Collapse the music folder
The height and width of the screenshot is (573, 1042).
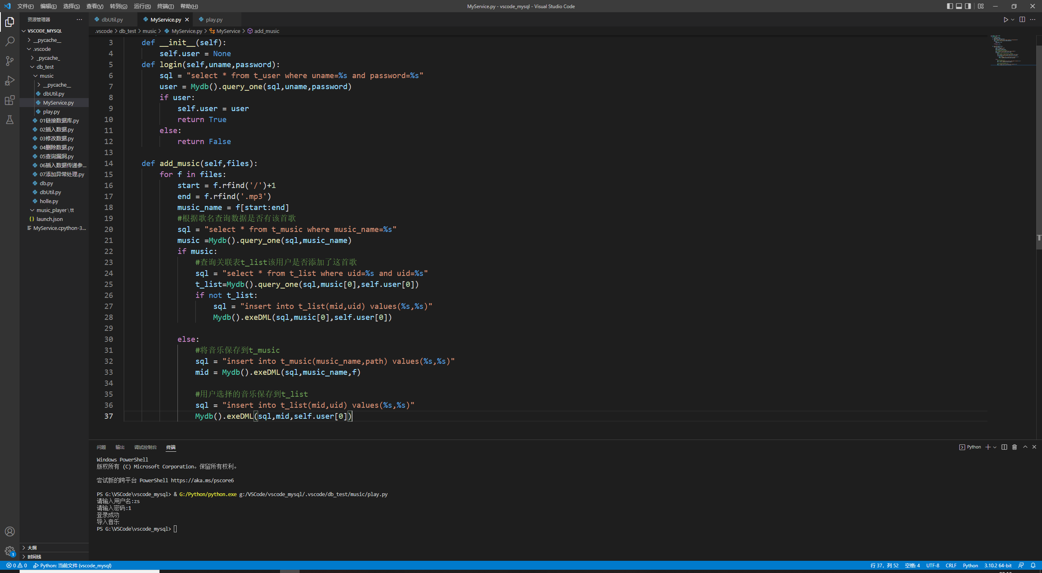(x=54, y=76)
